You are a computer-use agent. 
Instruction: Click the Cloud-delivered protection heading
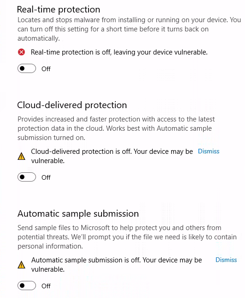click(x=72, y=105)
